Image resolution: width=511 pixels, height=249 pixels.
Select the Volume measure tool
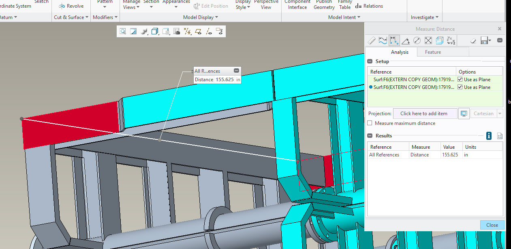coord(439,40)
